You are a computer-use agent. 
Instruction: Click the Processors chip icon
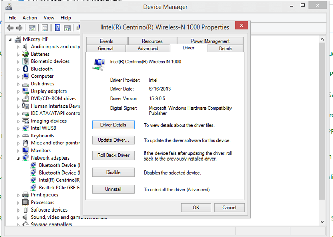pyautogui.click(x=25, y=203)
